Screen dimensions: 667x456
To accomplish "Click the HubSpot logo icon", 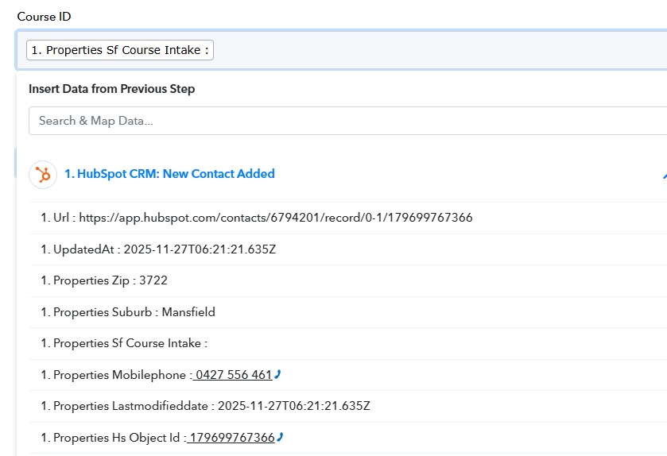I will [x=43, y=175].
